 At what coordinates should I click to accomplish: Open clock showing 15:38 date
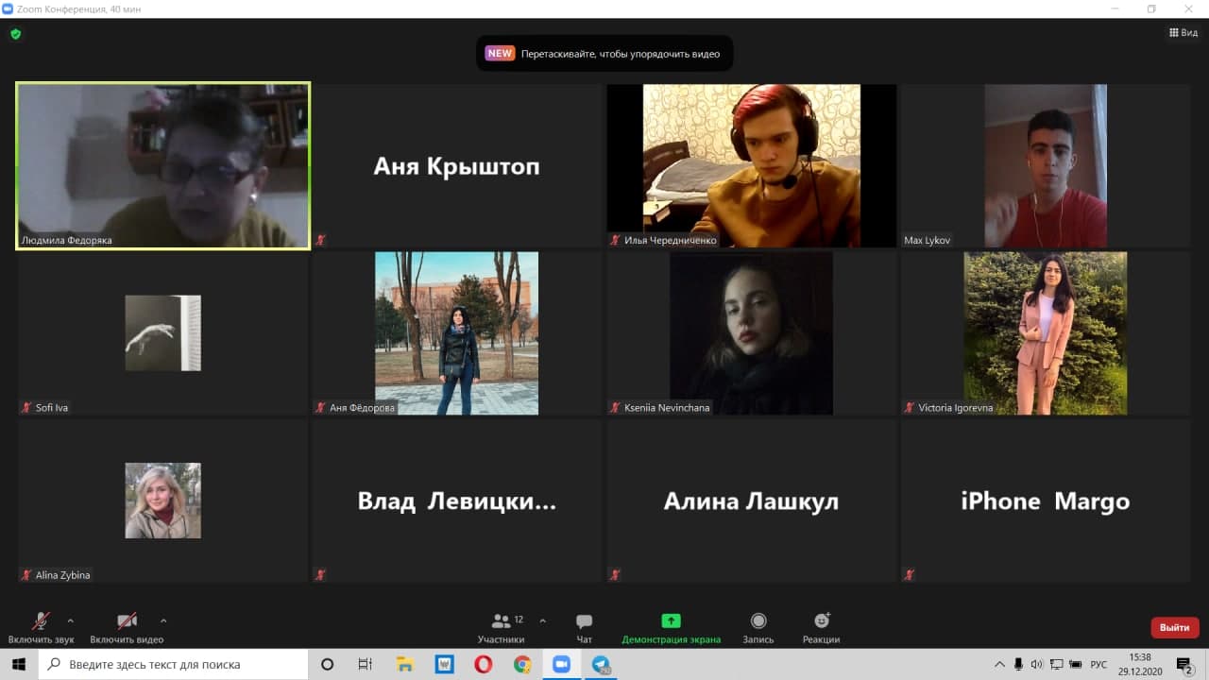point(1140,664)
